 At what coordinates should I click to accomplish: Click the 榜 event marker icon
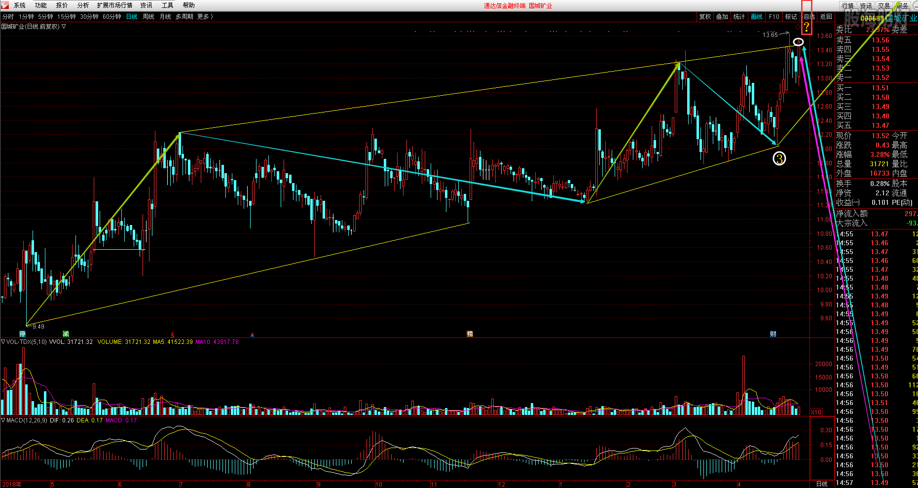(x=470, y=334)
